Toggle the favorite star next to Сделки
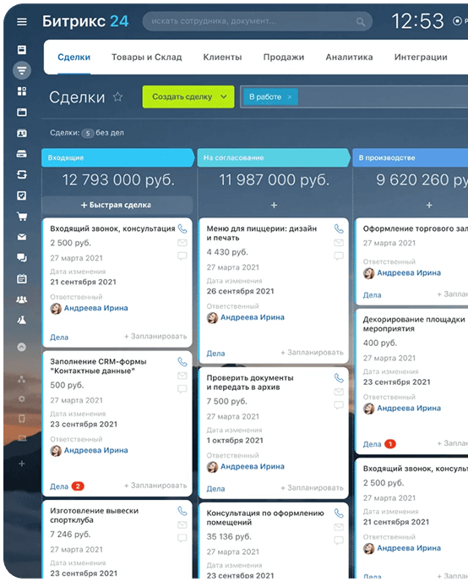This screenshot has height=582, width=468. click(x=117, y=97)
